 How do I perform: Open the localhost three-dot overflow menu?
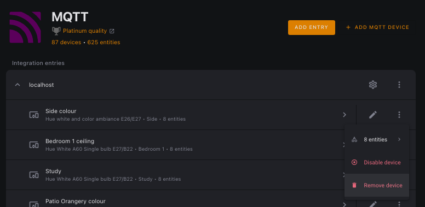399,85
